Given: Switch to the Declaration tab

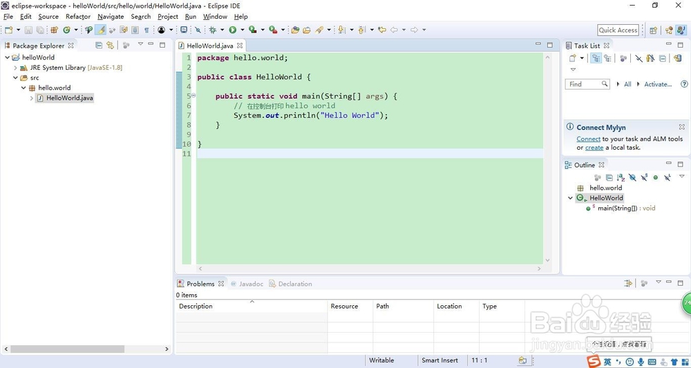Looking at the screenshot, I should click(x=290, y=284).
